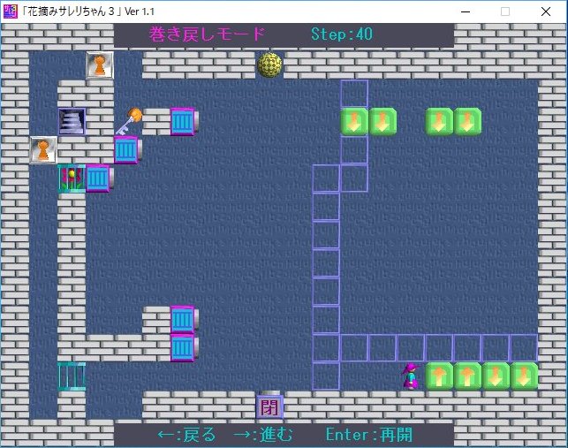Click the →:進む step-forward label

[261, 435]
